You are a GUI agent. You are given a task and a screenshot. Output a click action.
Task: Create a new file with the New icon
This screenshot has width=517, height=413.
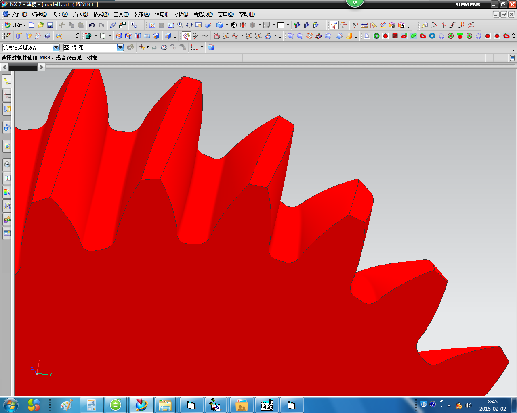pos(32,25)
